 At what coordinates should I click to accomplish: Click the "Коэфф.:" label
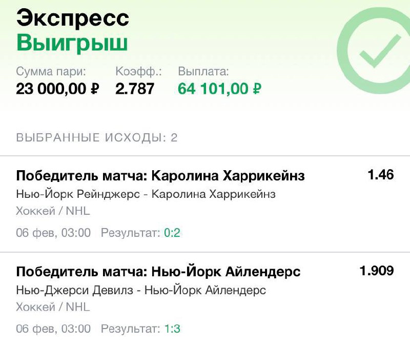point(138,71)
